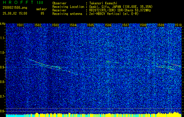Click the 1502 time marker
Screen dimensions: 184x117
coord(38,25)
